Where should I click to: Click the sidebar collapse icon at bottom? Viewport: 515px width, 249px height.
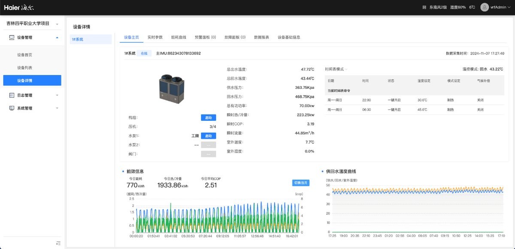point(58,243)
